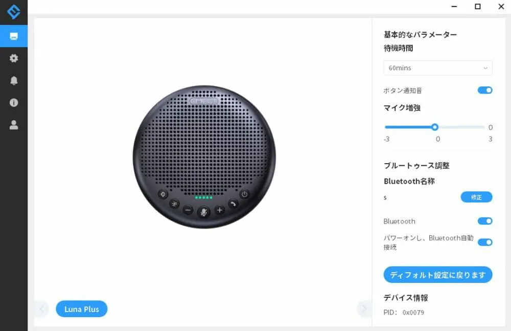Go to previous device with left arrow
The image size is (511, 331).
pos(42,309)
